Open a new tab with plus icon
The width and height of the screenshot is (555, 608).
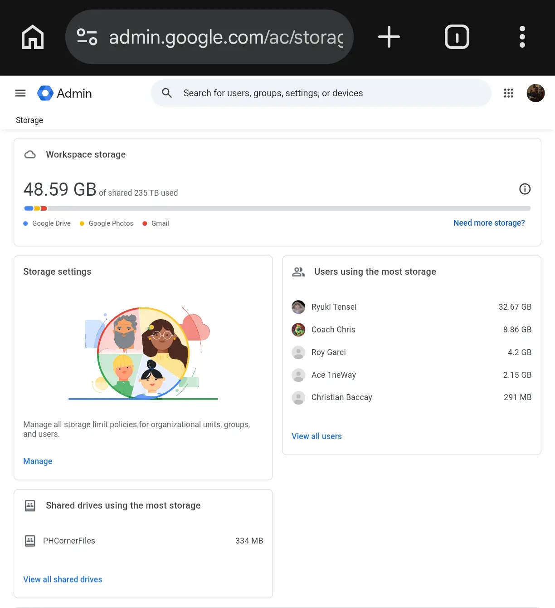tap(389, 37)
